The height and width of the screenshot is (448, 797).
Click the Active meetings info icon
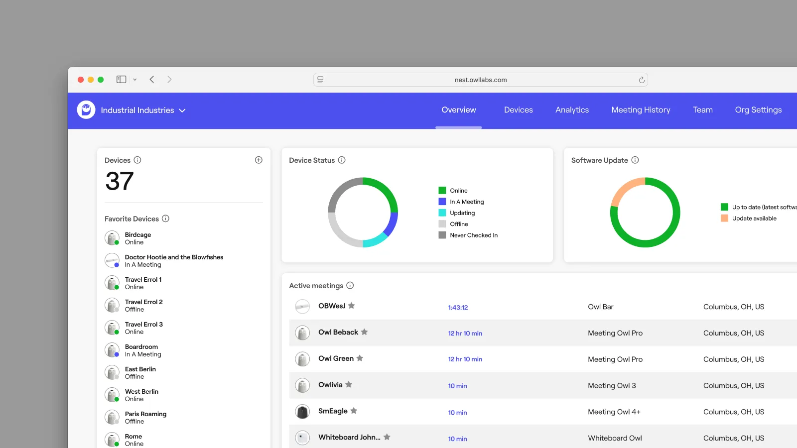350,285
